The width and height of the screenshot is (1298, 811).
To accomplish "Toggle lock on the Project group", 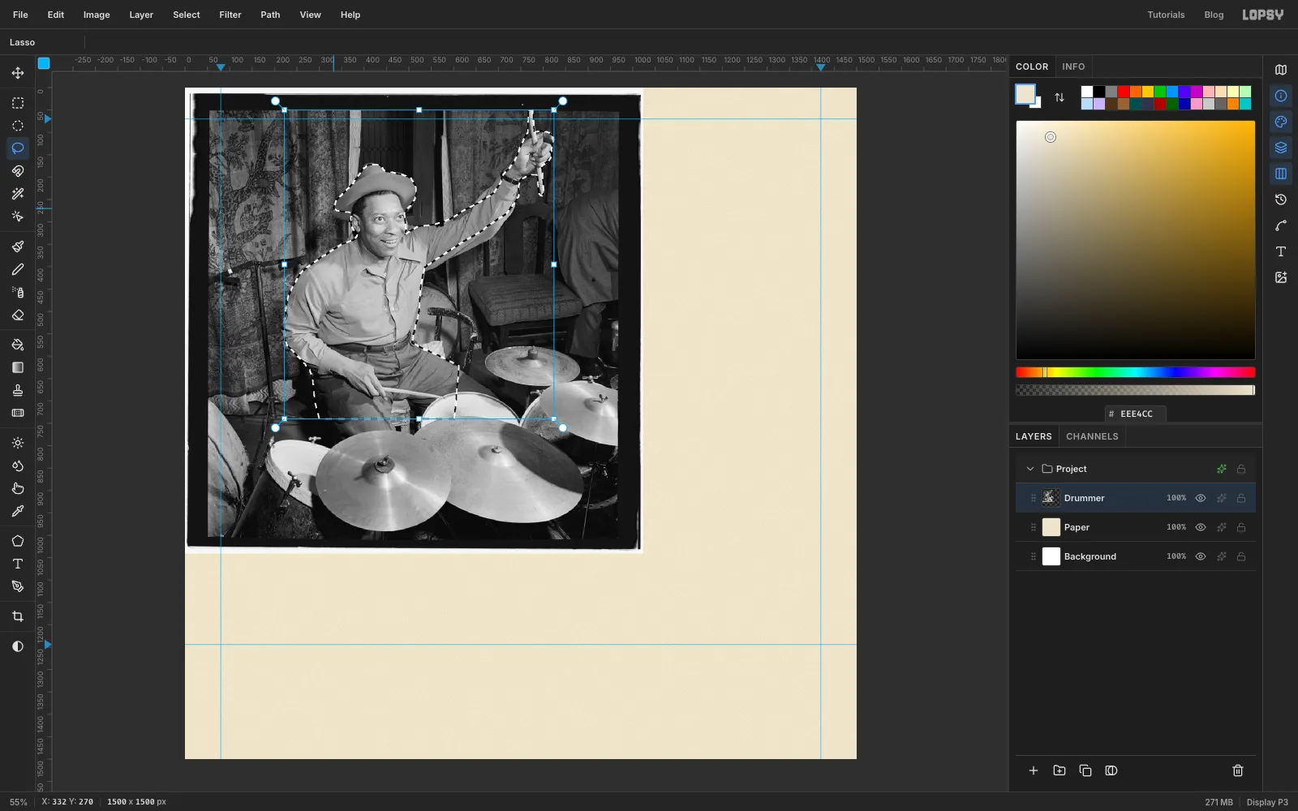I will click(x=1241, y=469).
